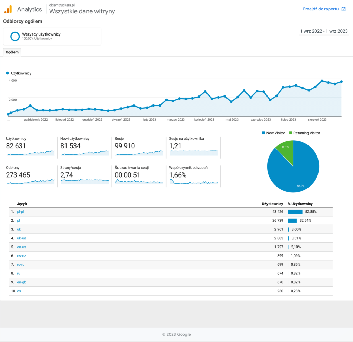This screenshot has height=342, width=353.
Task: Click the Google Analytics logo icon
Action: tap(8, 9)
